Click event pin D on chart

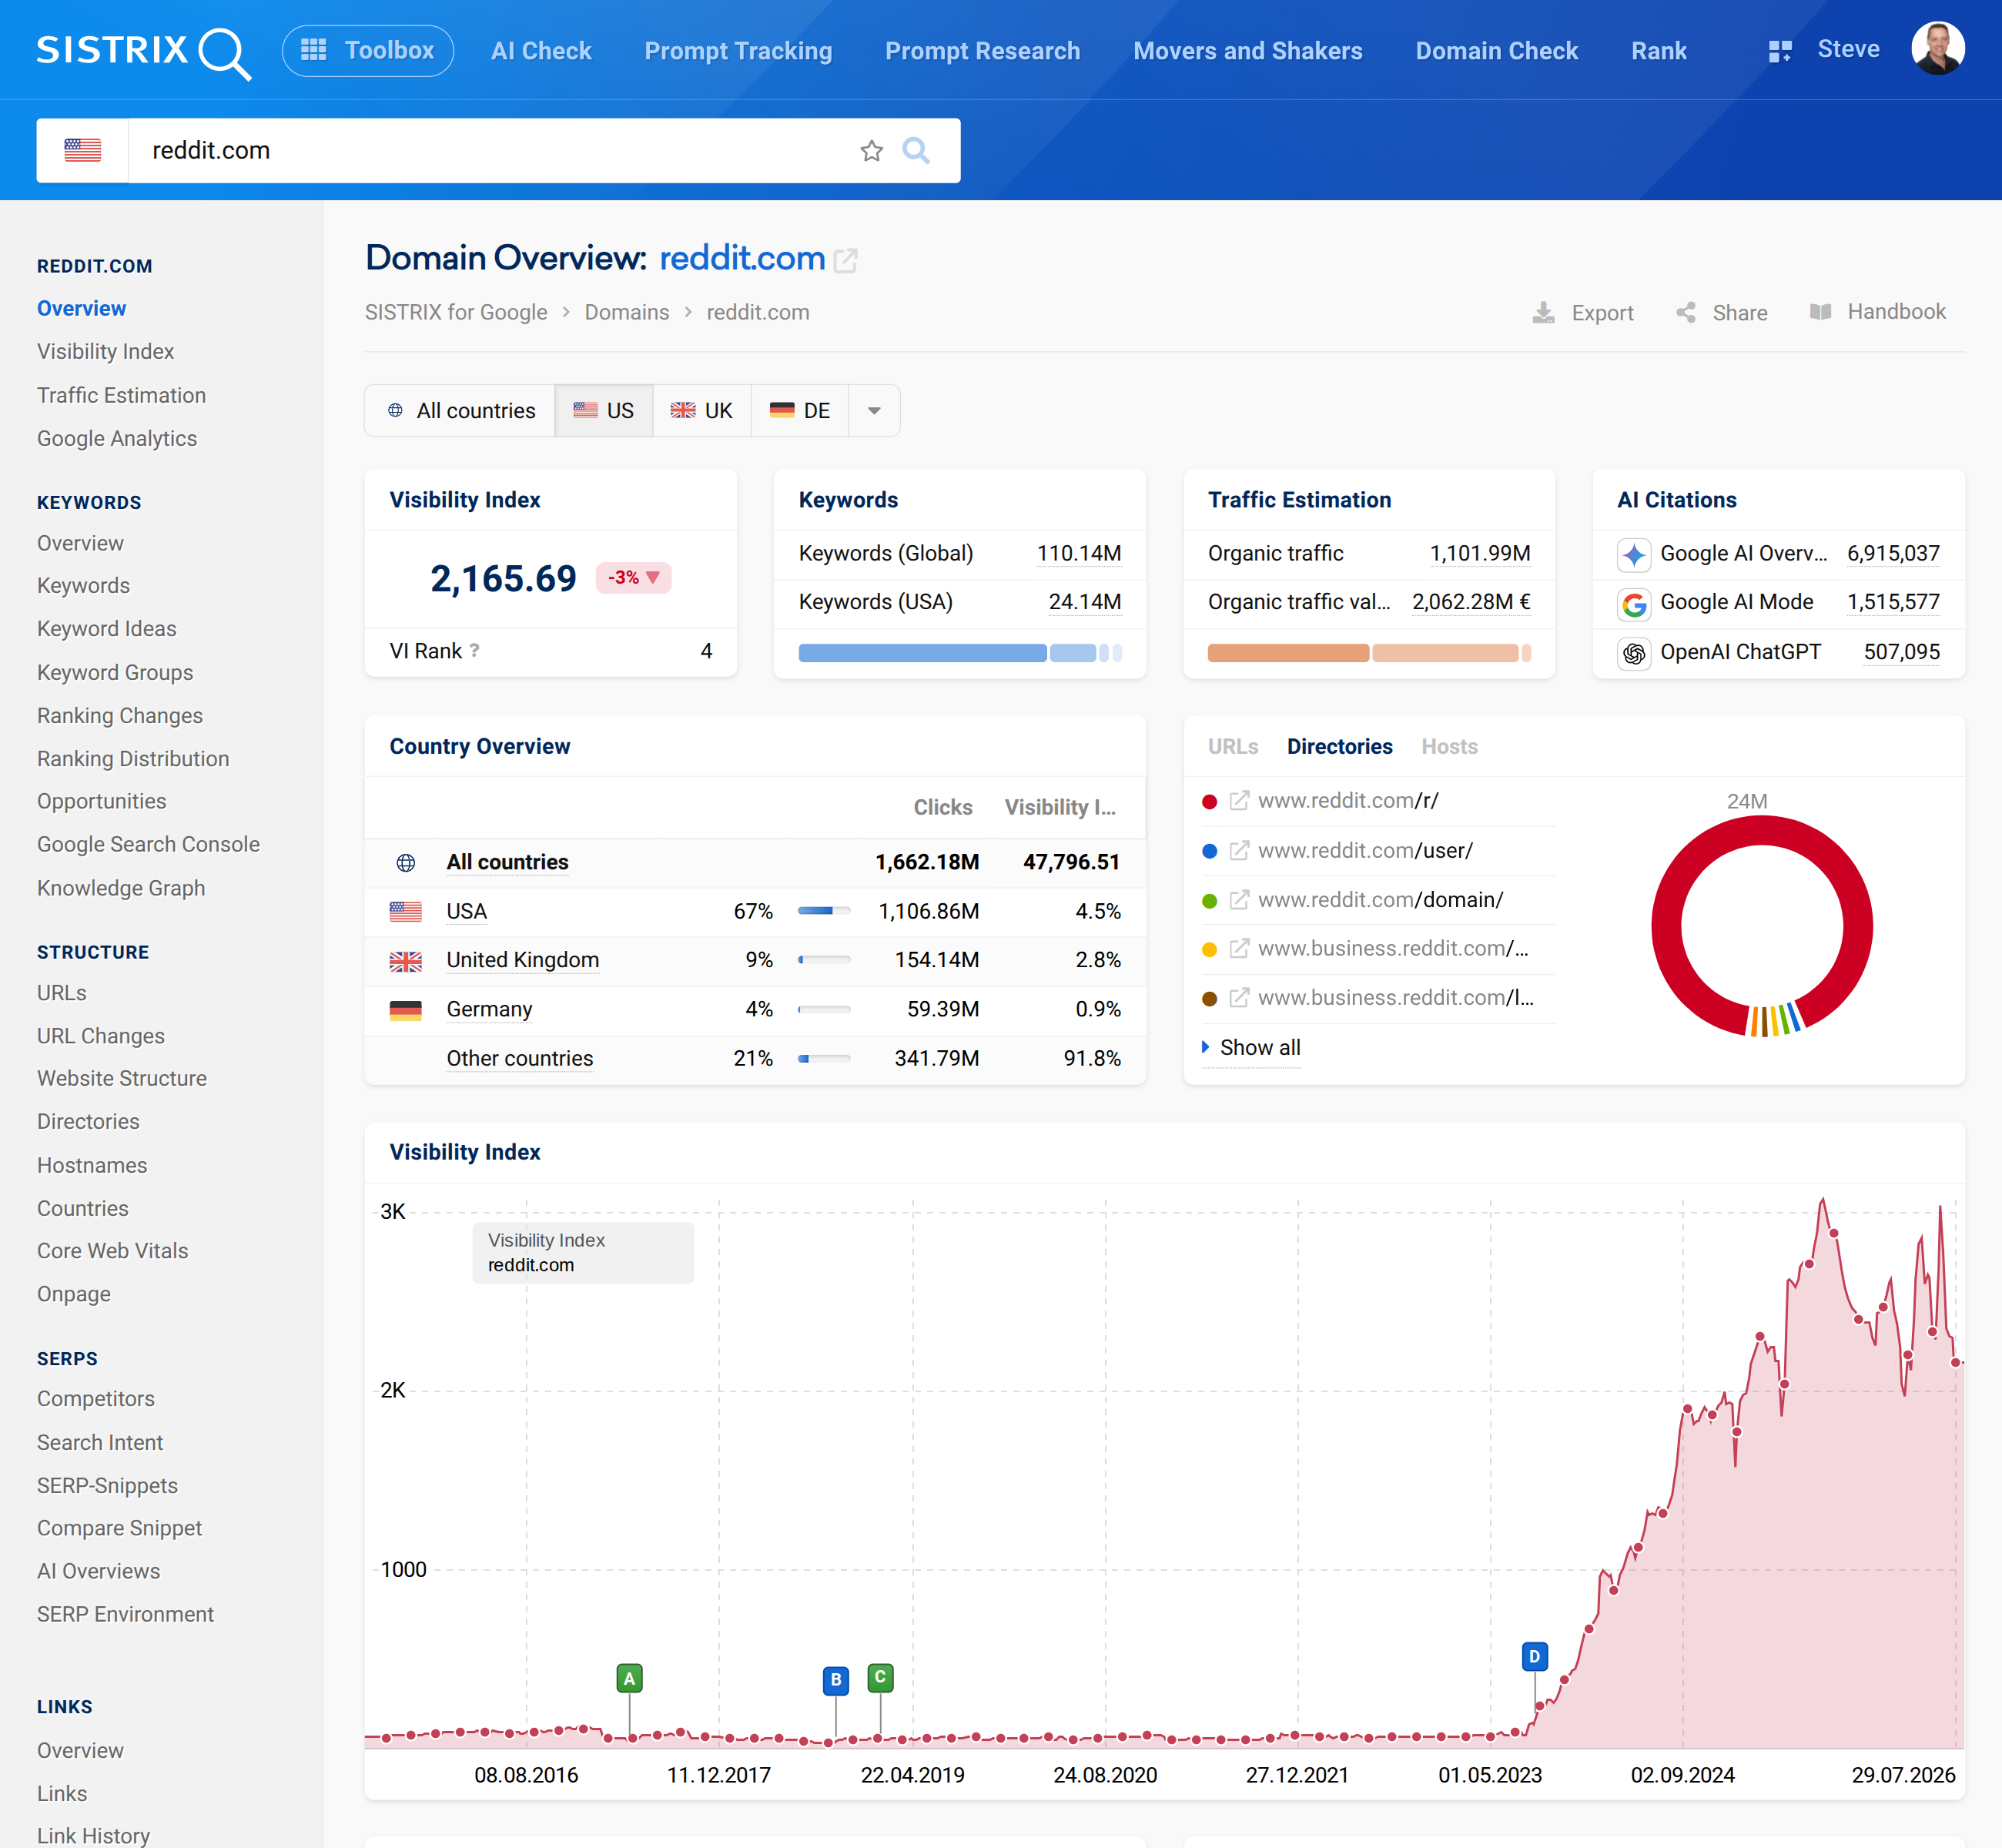tap(1534, 1656)
